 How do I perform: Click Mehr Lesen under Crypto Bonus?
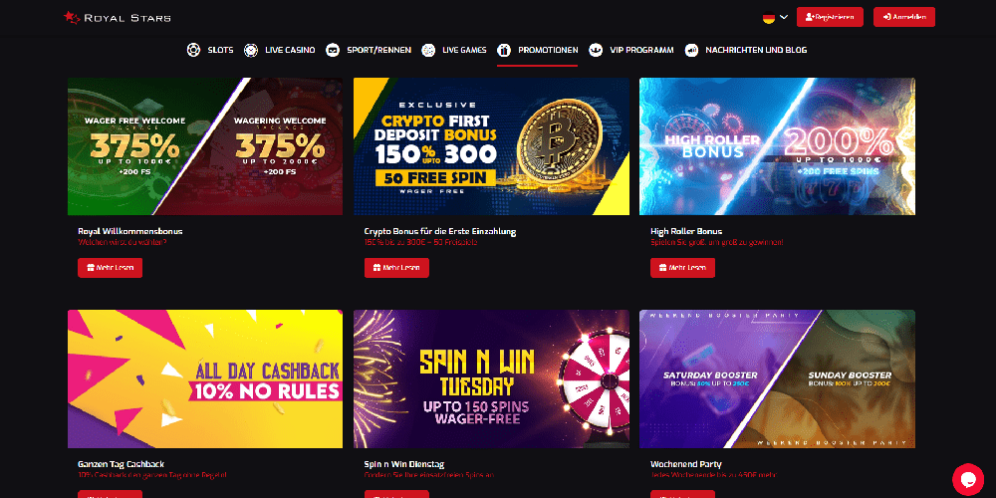[396, 267]
